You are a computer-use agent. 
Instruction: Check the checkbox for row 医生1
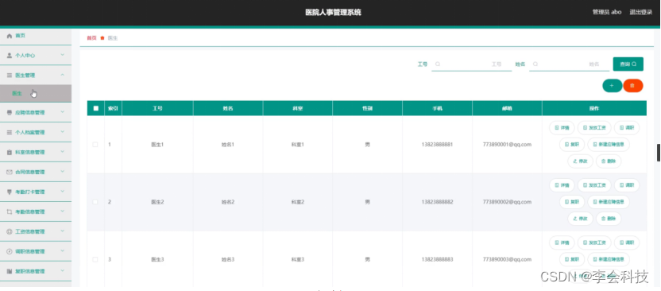pos(95,145)
